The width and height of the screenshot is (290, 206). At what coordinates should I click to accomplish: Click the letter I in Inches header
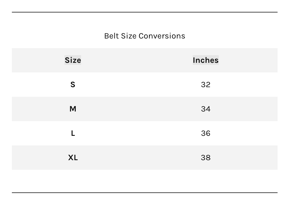(194, 60)
